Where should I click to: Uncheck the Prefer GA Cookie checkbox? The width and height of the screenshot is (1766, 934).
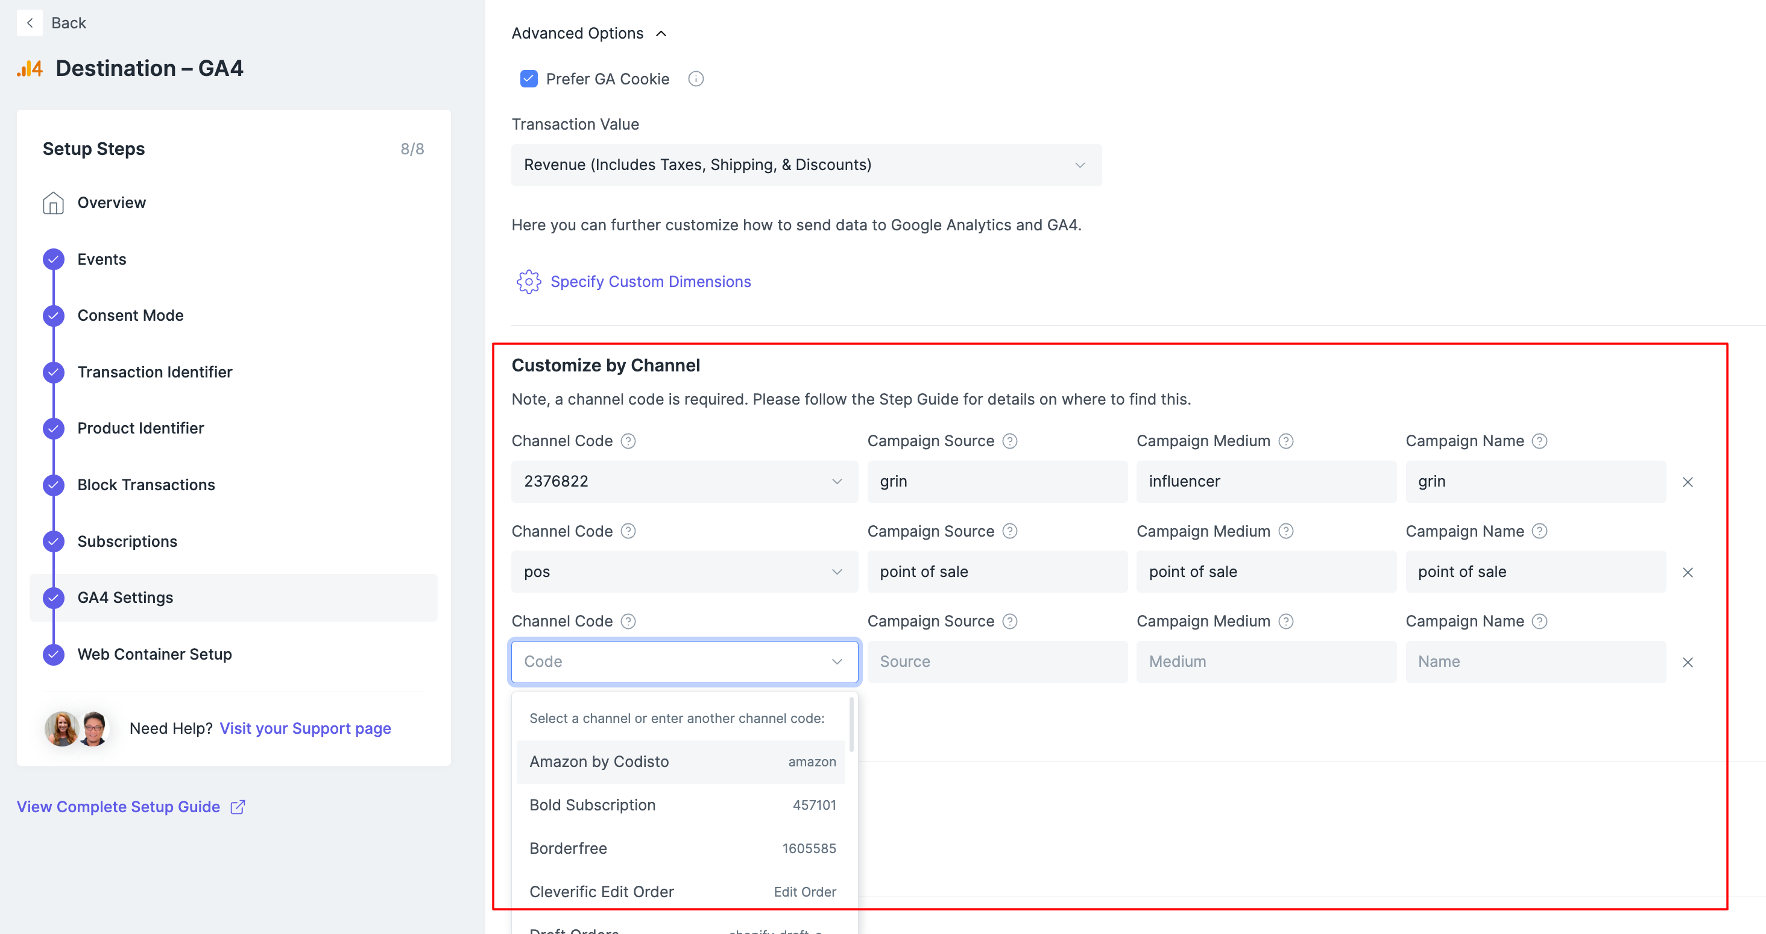[x=529, y=79]
